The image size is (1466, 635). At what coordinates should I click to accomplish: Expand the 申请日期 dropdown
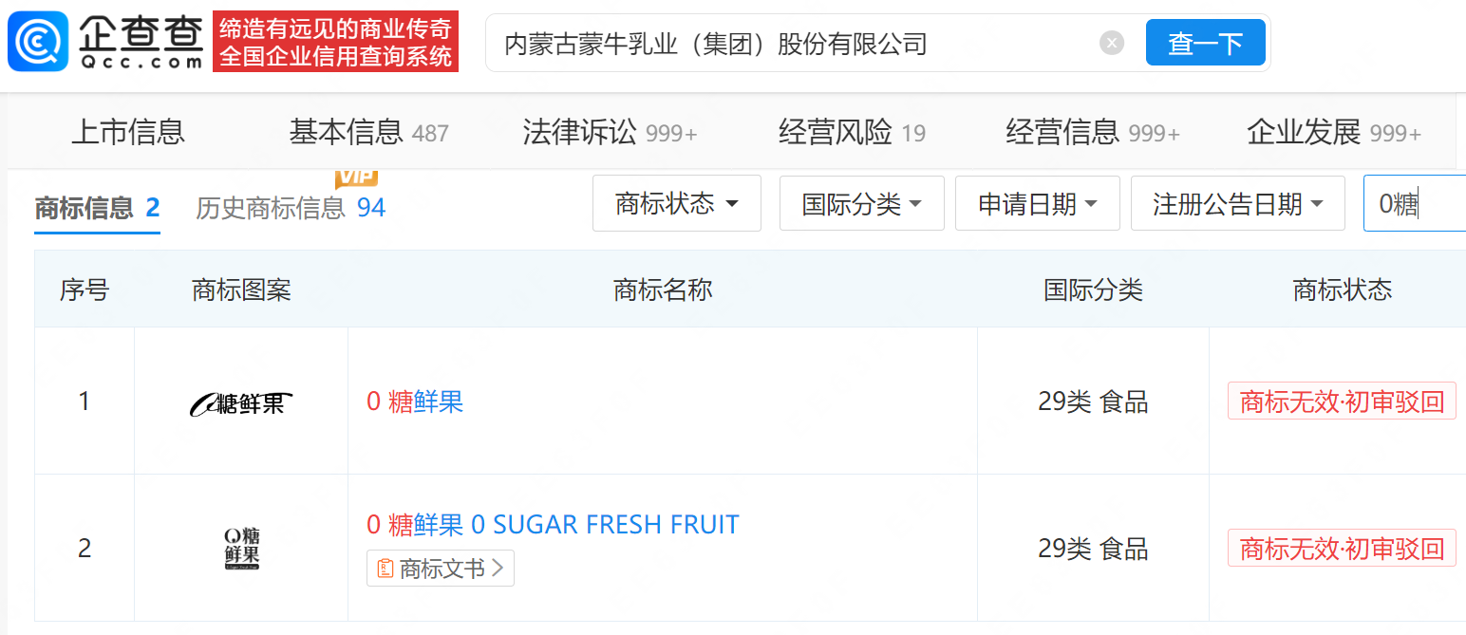(1037, 203)
